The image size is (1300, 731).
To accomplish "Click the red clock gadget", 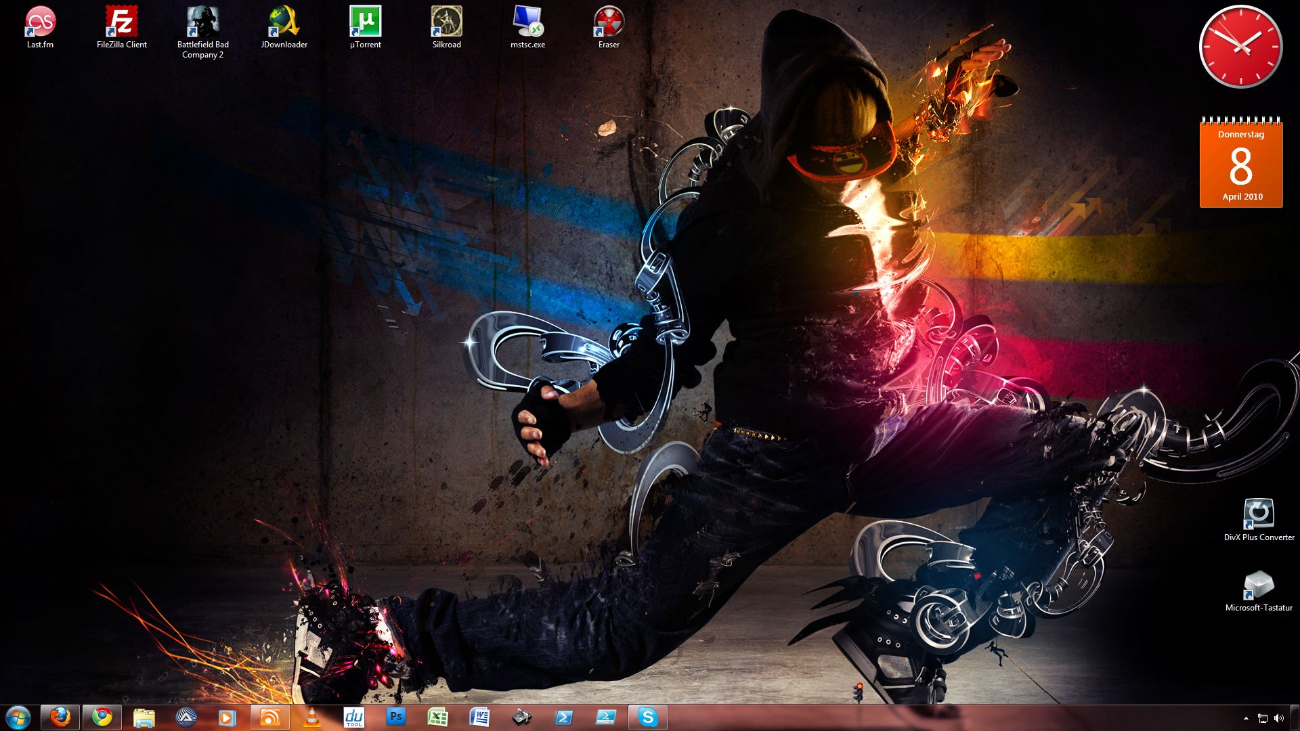I will coord(1240,47).
